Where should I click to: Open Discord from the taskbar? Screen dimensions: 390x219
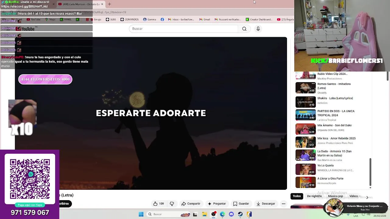[231, 214]
